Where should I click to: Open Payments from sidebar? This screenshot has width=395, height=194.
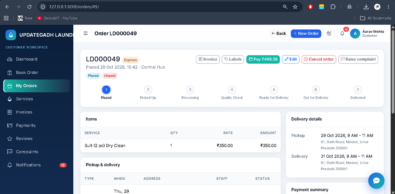(x=37, y=125)
